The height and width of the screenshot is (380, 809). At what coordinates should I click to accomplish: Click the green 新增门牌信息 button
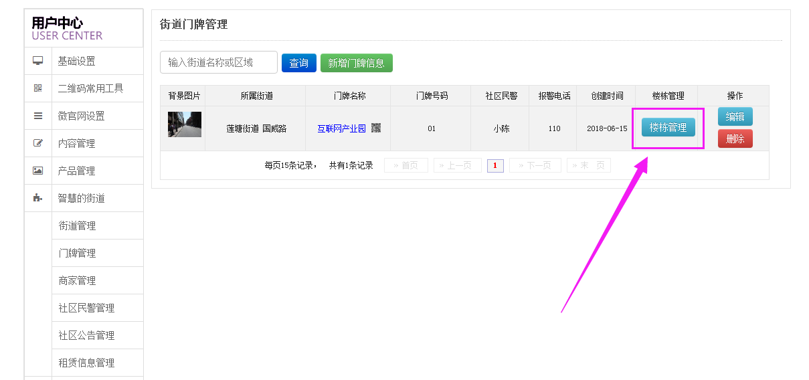357,63
